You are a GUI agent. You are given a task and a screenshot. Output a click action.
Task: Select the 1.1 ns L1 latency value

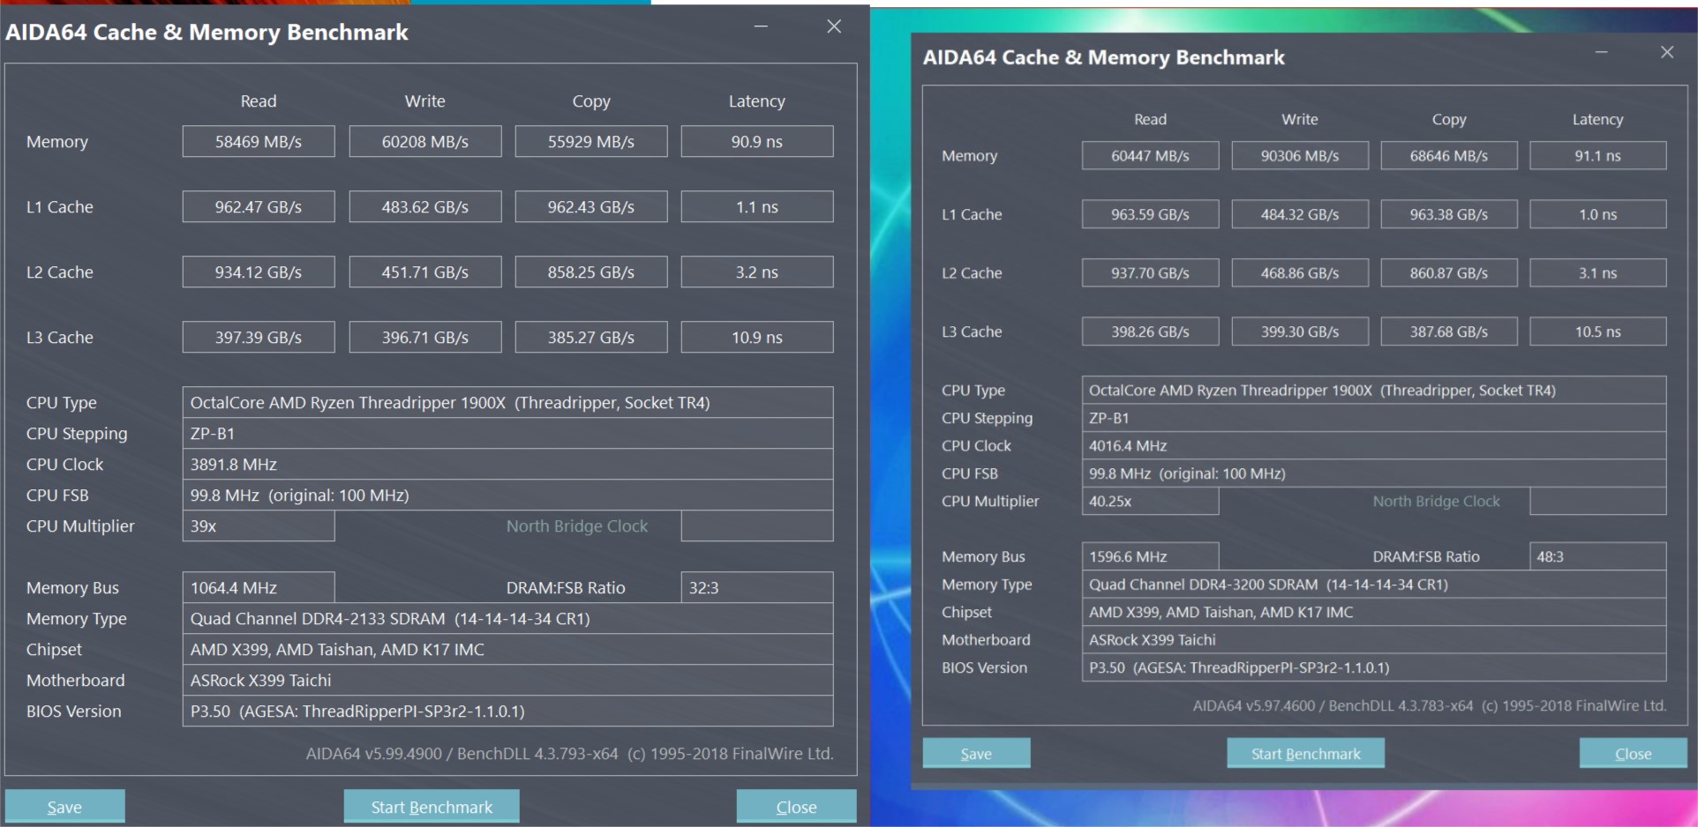click(x=757, y=206)
